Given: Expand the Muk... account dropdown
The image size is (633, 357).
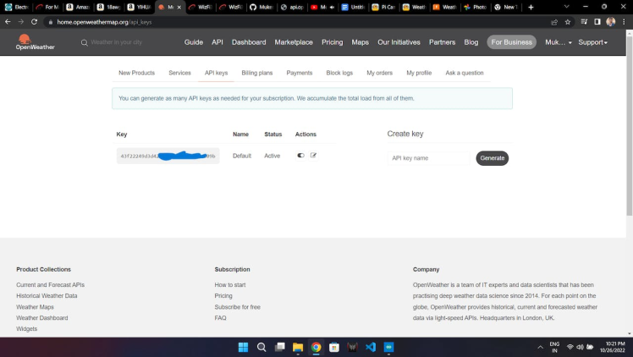Looking at the screenshot, I should pyautogui.click(x=559, y=42).
